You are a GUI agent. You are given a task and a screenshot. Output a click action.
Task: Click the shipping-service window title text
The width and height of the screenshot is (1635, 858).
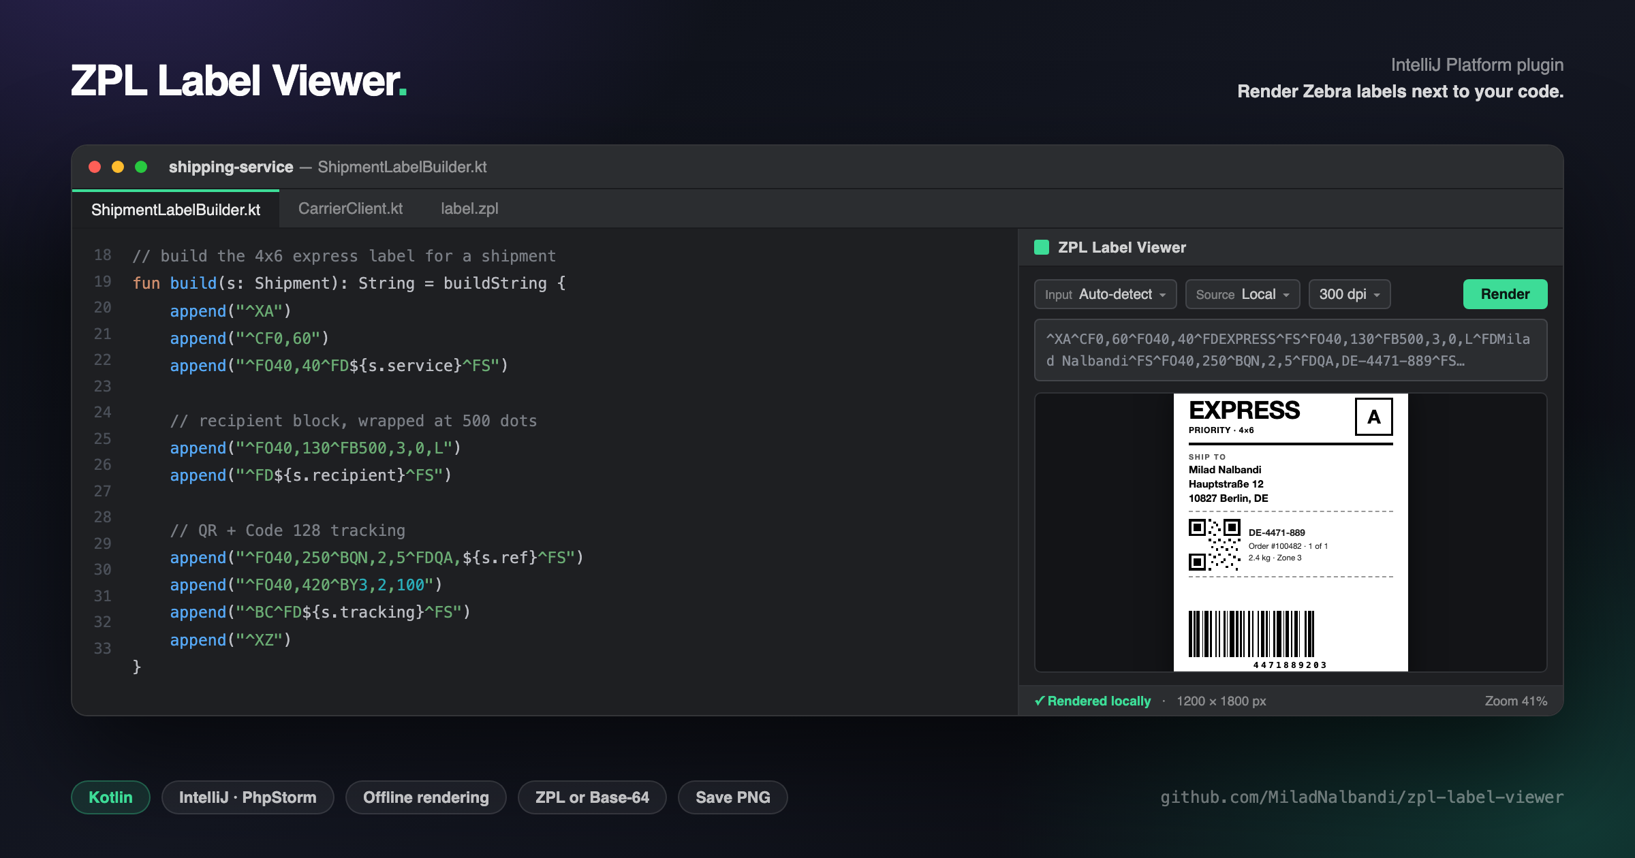(231, 167)
